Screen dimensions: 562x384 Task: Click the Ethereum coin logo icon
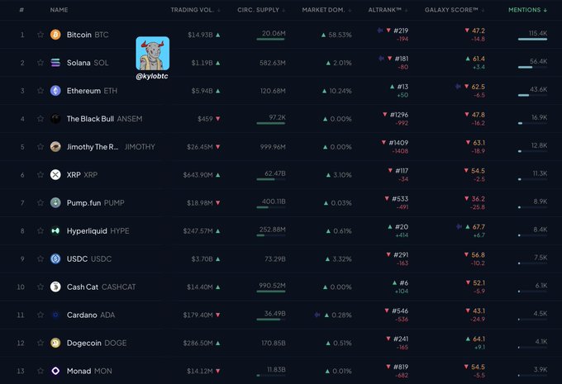point(55,91)
